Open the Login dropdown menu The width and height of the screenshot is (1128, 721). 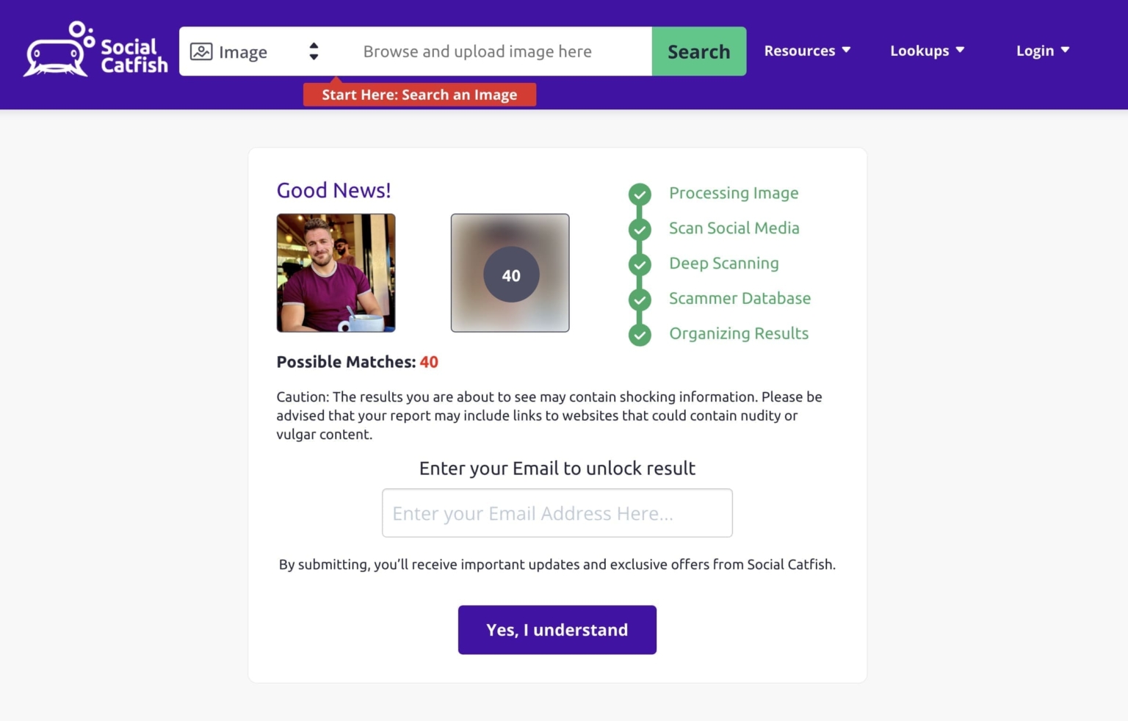[x=1042, y=51]
